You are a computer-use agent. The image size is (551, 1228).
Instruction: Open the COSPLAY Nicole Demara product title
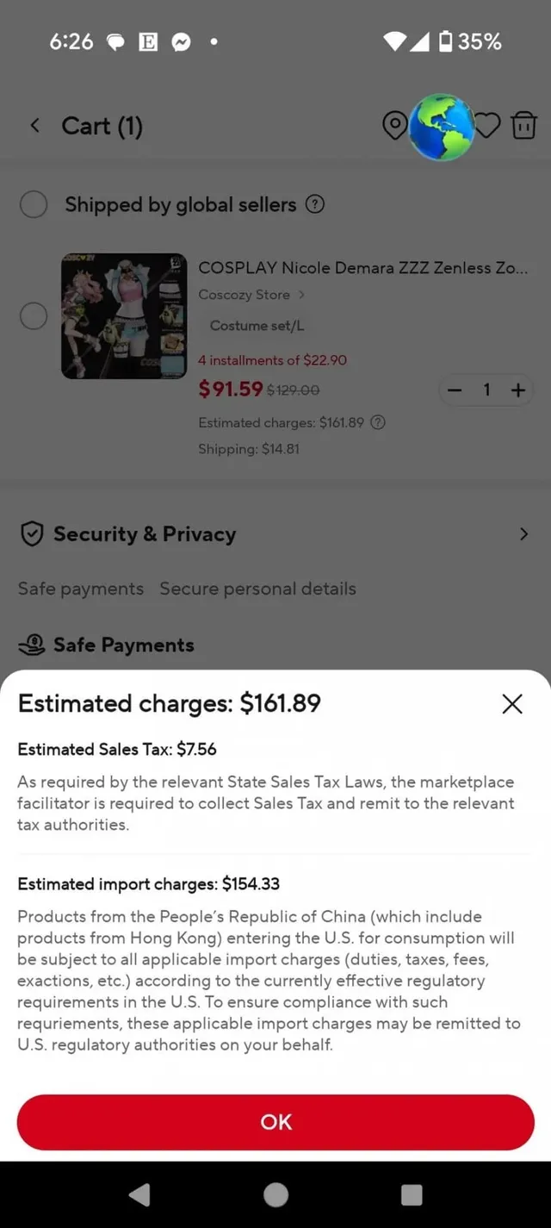362,268
